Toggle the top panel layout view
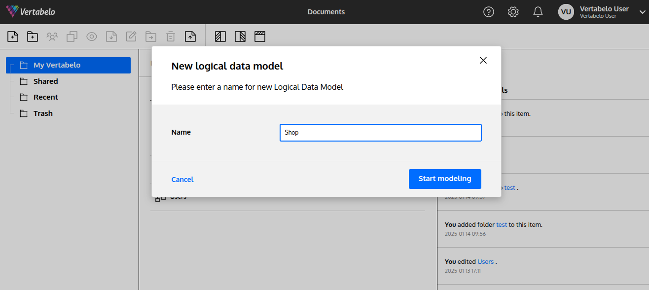This screenshot has height=290, width=649. click(x=260, y=36)
